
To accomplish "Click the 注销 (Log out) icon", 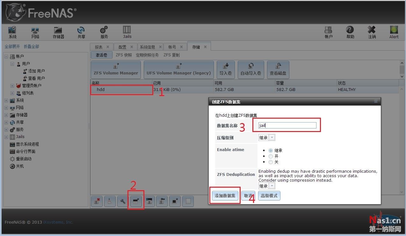I will (372, 32).
